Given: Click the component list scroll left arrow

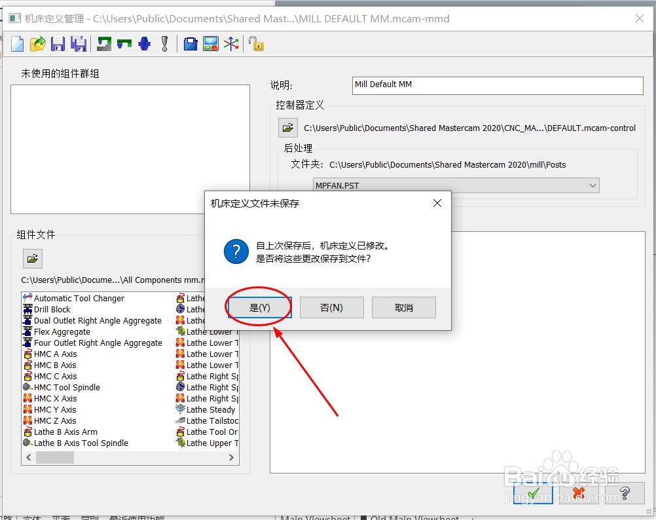Looking at the screenshot, I should pyautogui.click(x=28, y=458).
